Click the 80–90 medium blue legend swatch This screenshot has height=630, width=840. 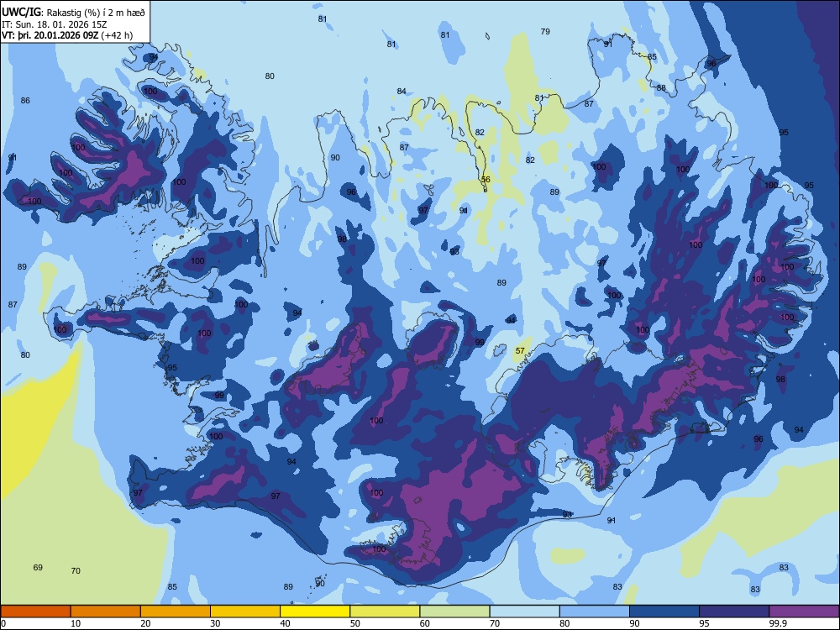[595, 612]
